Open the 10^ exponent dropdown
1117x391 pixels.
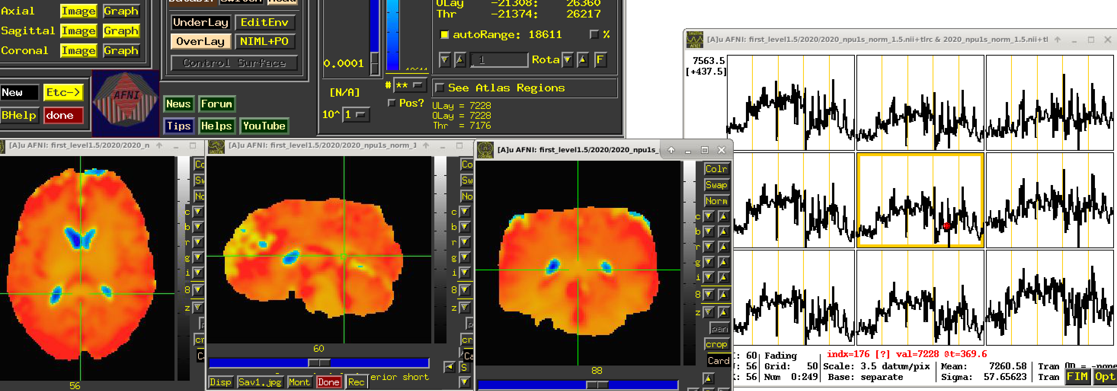pyautogui.click(x=356, y=115)
